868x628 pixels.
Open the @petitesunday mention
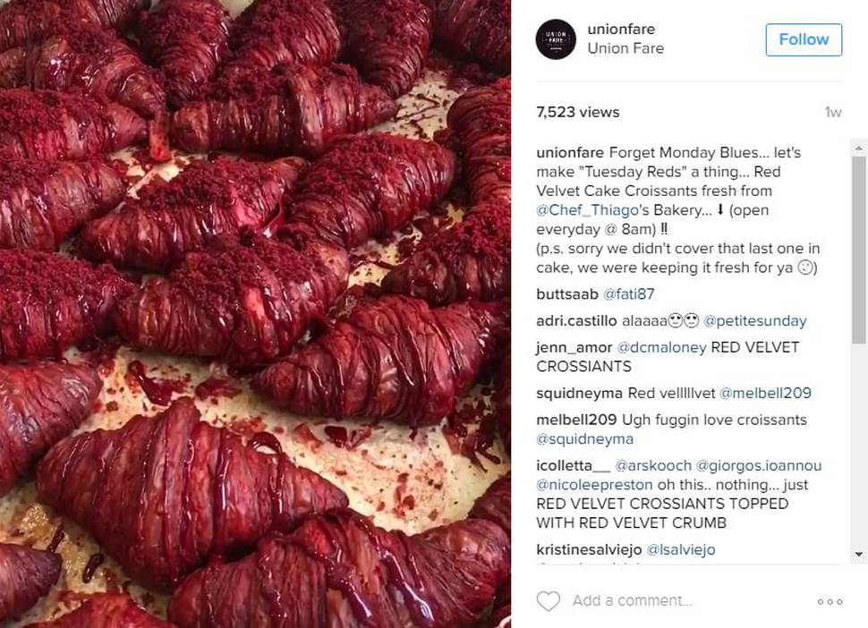coord(754,321)
